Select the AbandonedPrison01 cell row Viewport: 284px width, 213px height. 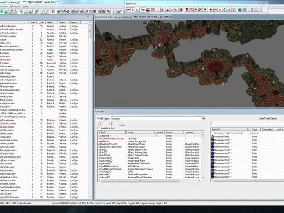149,144
